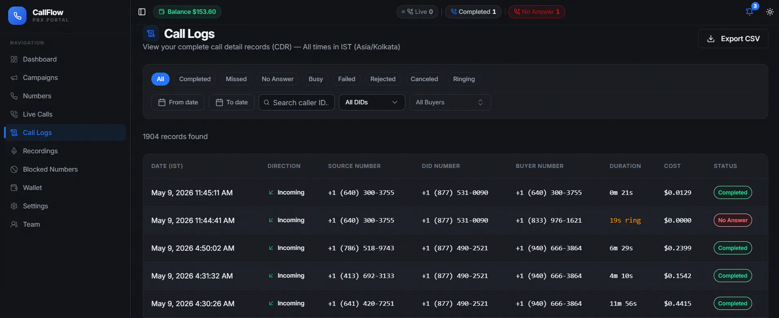Filter logs by Canceled status
Viewport: 779px width, 318px height.
[x=424, y=79]
